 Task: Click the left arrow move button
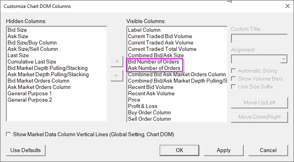pos(116,76)
